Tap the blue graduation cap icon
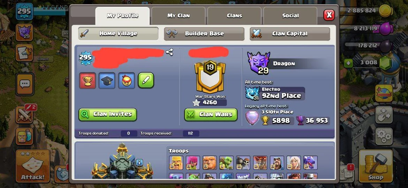 (x=107, y=80)
